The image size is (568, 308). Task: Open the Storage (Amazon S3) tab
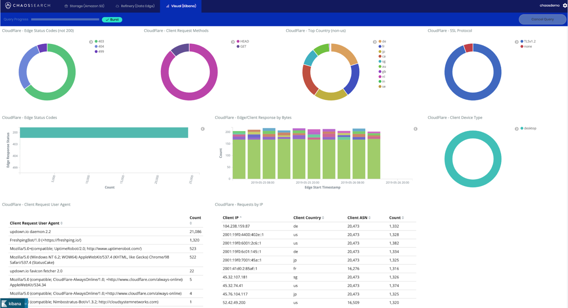[84, 6]
